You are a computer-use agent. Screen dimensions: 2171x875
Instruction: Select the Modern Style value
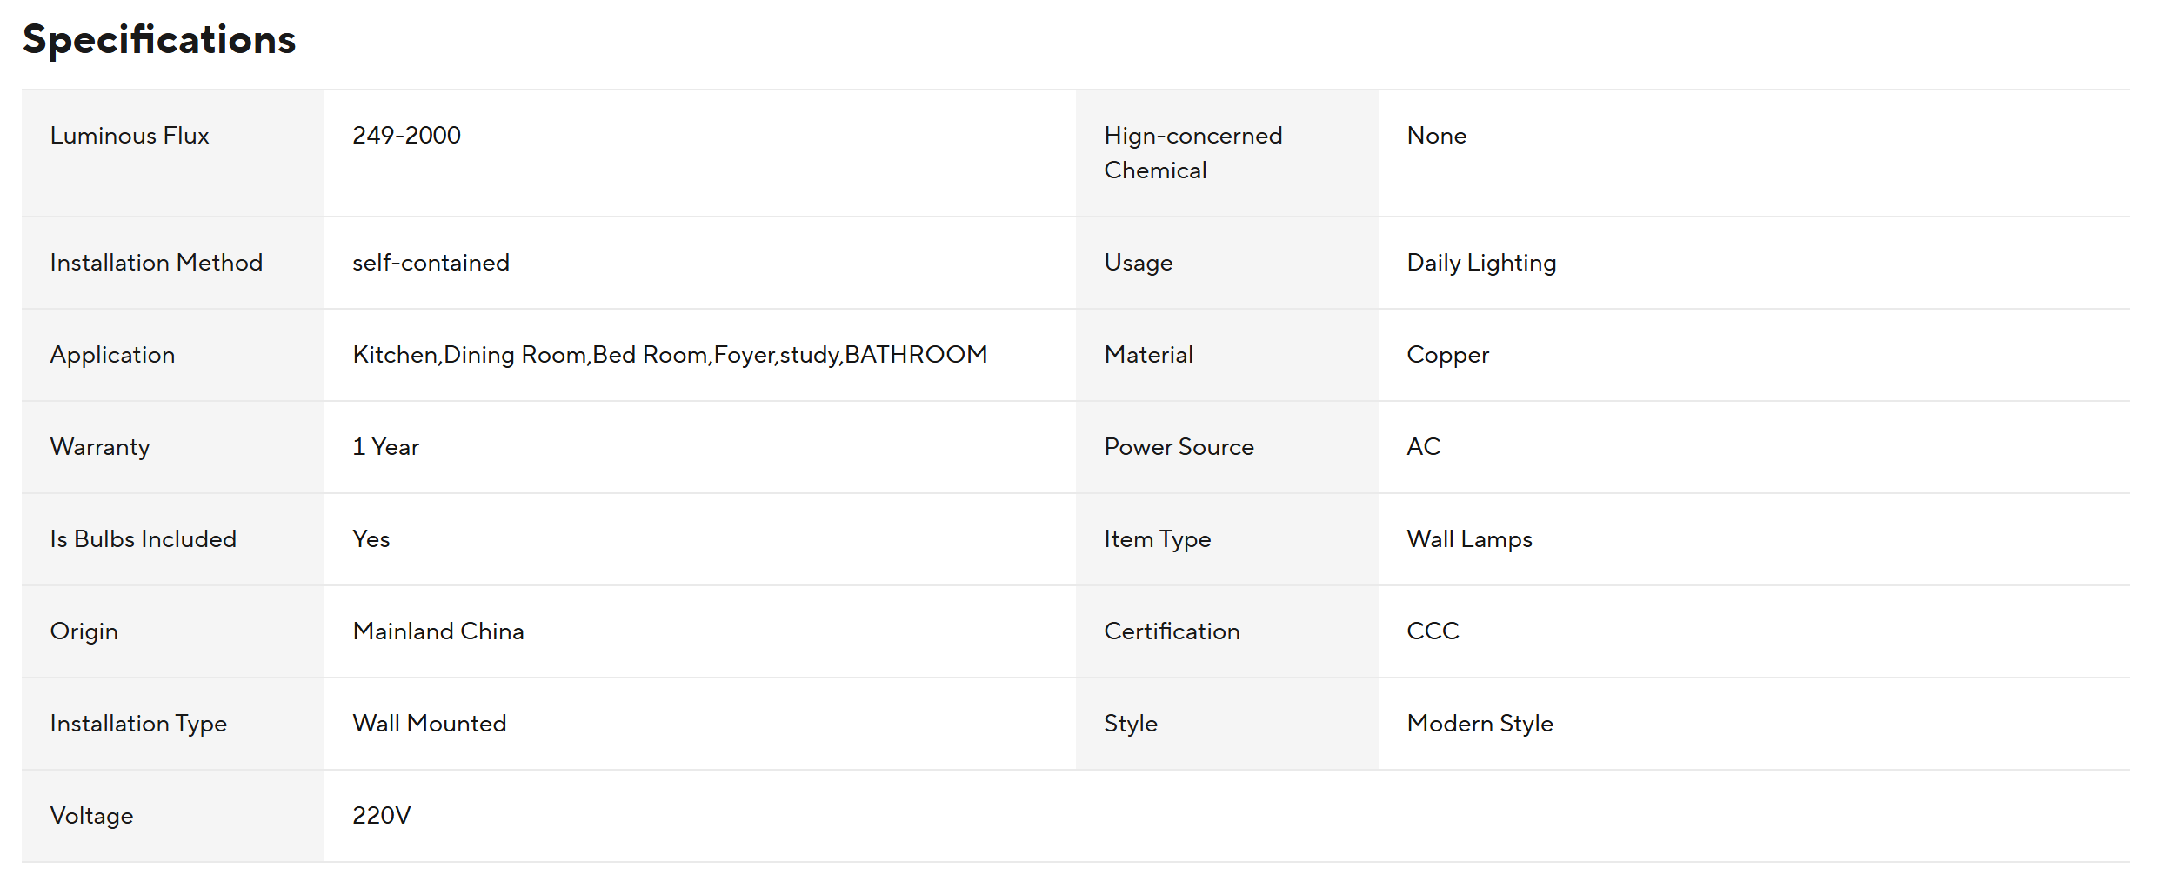[1480, 724]
